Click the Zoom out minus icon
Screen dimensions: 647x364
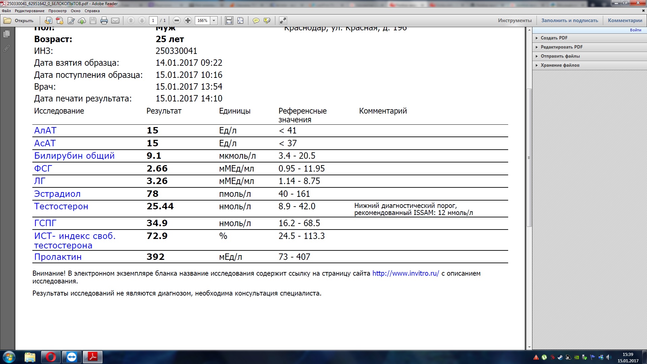coord(177,21)
